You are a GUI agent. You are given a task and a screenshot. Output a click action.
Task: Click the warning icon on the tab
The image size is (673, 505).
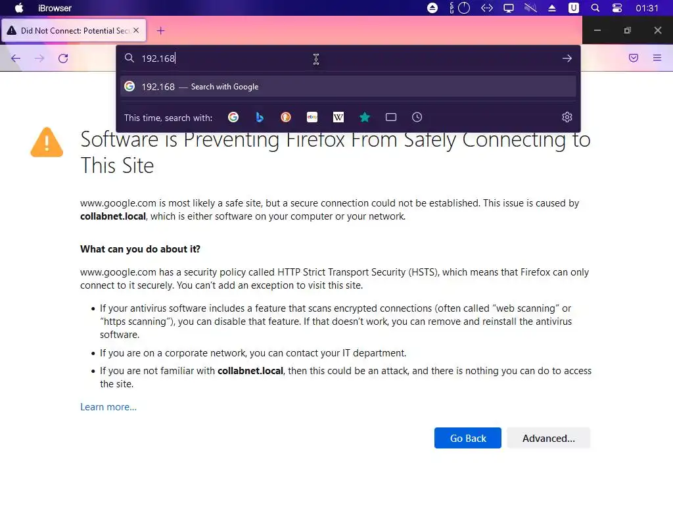pyautogui.click(x=12, y=30)
